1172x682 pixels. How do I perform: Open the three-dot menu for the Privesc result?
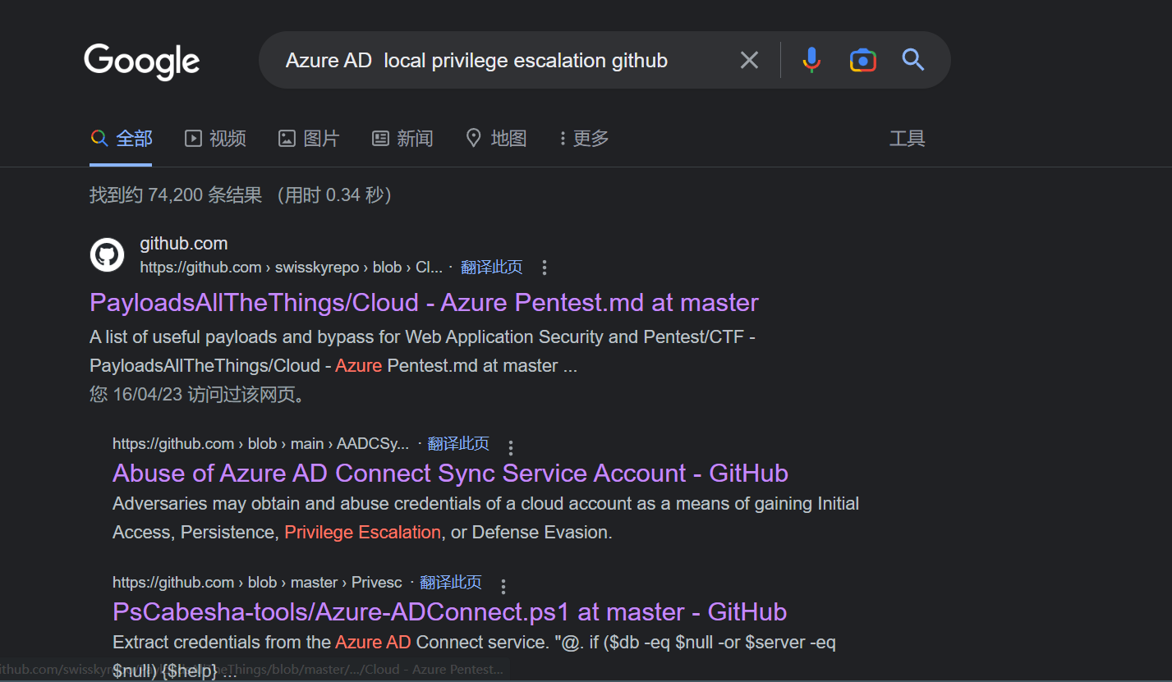pos(503,587)
